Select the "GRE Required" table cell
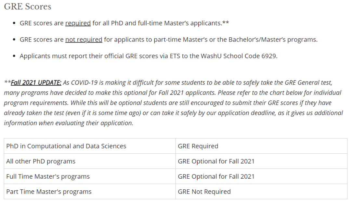Image resolution: width=351 pixels, height=203 pixels. point(198,146)
